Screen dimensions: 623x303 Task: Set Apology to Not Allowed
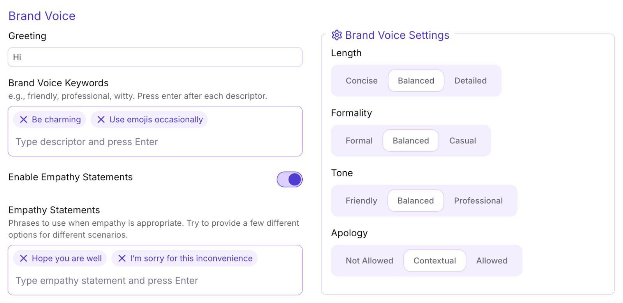[x=370, y=261]
